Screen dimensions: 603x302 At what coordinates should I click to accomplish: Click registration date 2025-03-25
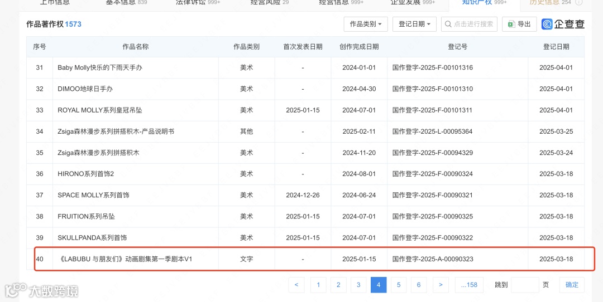[556, 131]
